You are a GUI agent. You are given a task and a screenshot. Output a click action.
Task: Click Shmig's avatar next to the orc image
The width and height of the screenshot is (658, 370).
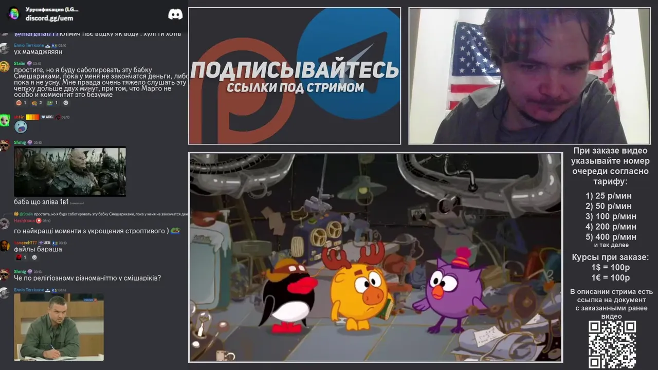pyautogui.click(x=5, y=145)
